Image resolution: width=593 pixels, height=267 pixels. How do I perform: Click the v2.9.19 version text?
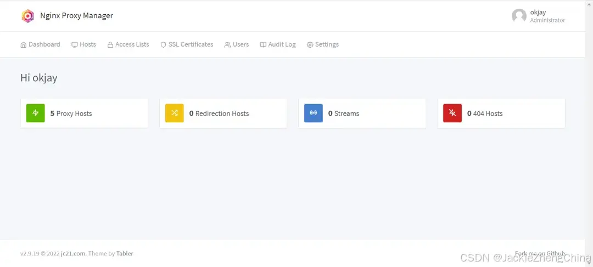(x=30, y=254)
